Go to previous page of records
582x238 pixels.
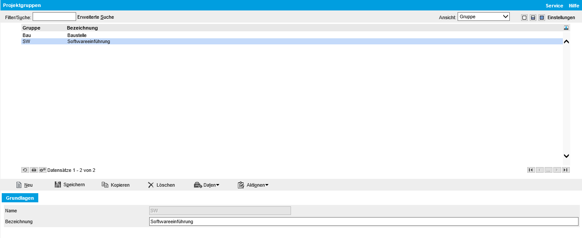click(x=540, y=170)
